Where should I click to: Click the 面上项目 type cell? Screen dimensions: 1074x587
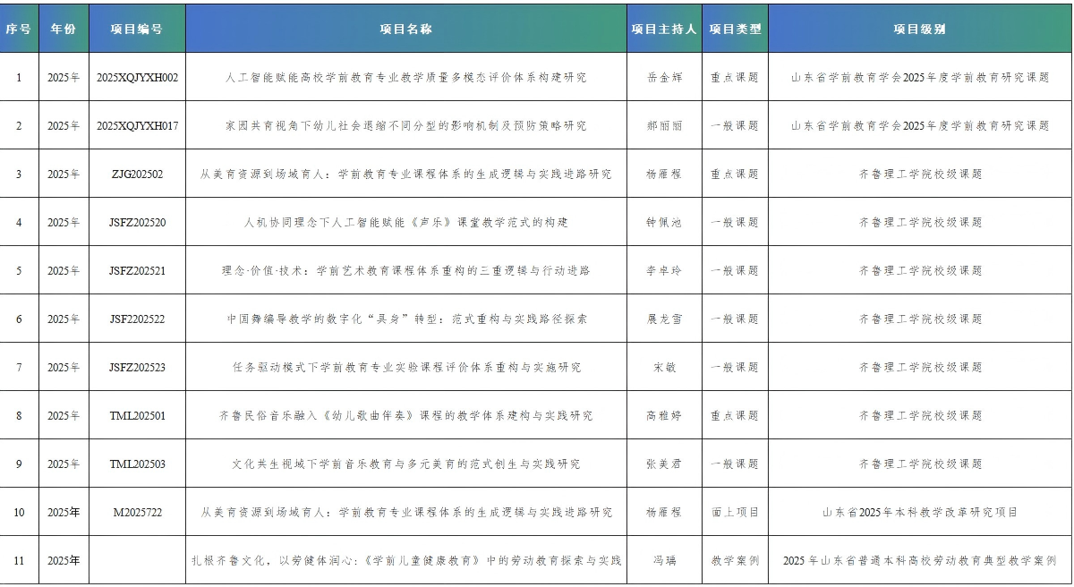pyautogui.click(x=735, y=513)
